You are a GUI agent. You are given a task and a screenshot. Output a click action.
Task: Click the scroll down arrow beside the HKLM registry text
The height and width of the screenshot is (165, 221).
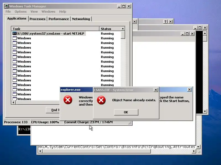(198, 147)
